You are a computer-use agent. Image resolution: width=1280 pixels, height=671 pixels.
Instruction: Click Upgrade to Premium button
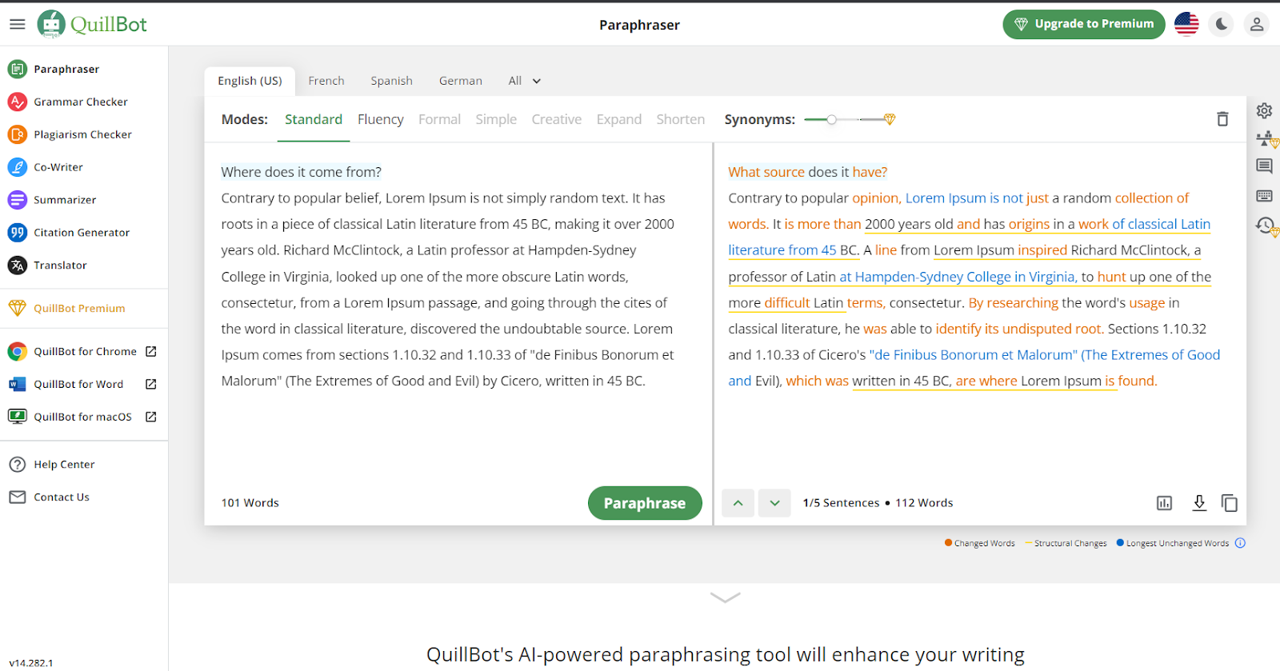1083,24
